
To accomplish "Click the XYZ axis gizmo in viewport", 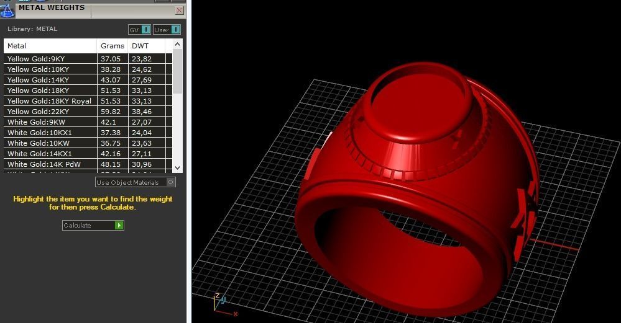I will (x=224, y=304).
